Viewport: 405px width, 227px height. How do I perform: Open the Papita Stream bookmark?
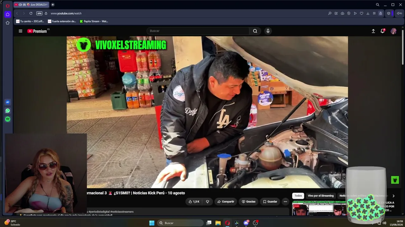click(94, 21)
